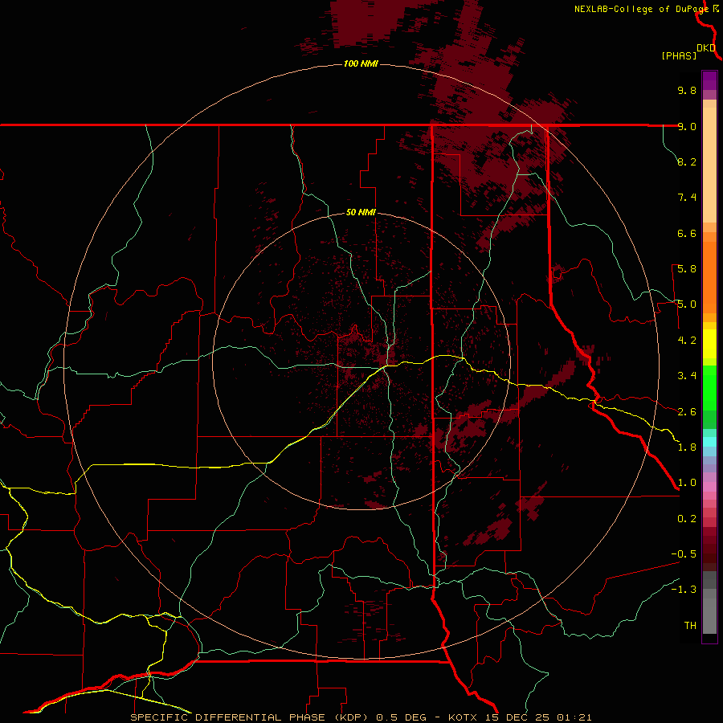The height and width of the screenshot is (723, 723).
Task: Click the 9.8 value on the color scale
Action: point(687,90)
